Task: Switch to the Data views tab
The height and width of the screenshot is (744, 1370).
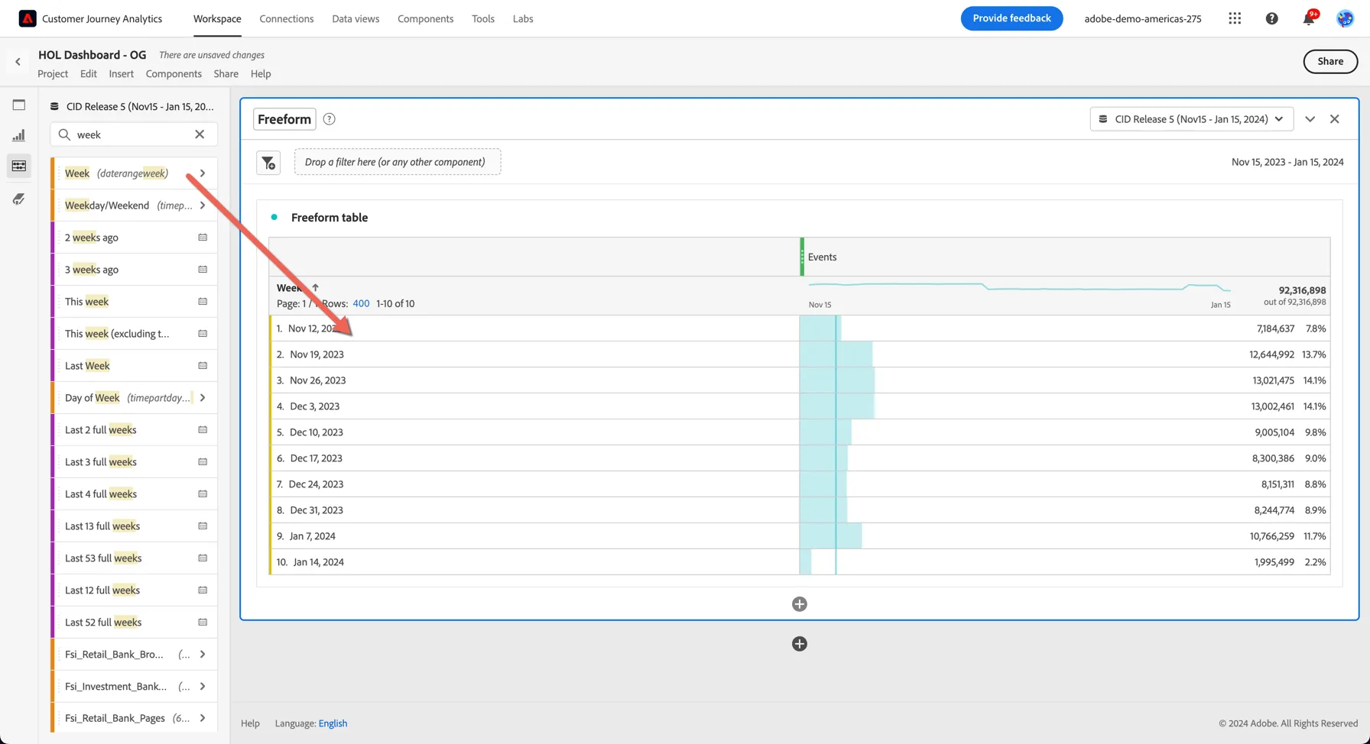Action: [355, 18]
